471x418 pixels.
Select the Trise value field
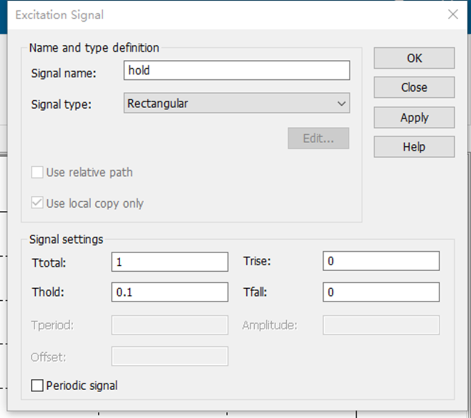pyautogui.click(x=381, y=261)
